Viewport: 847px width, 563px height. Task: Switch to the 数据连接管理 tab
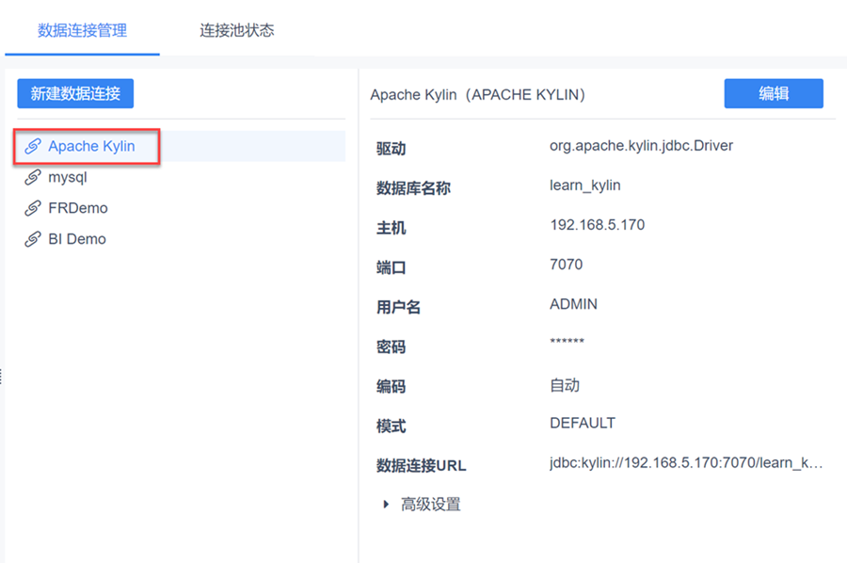coord(82,30)
